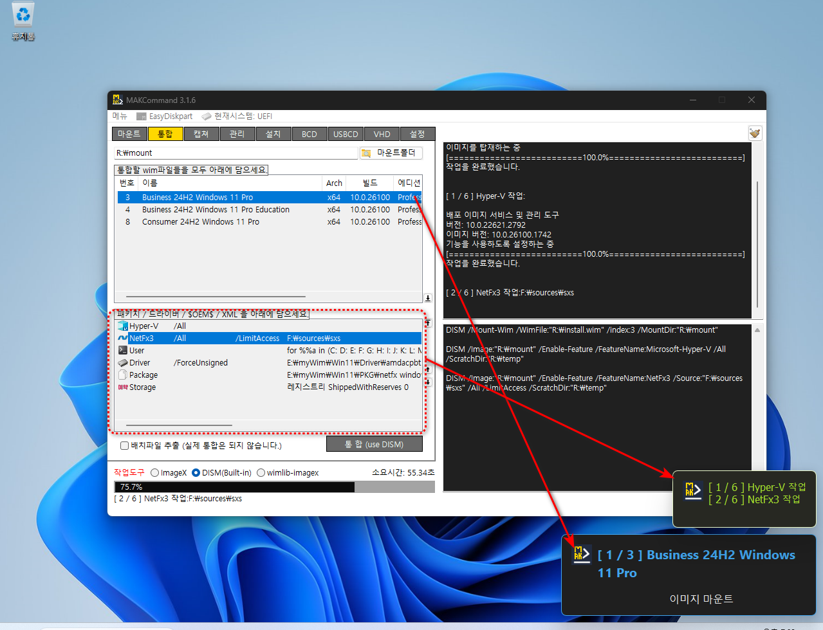Image resolution: width=823 pixels, height=630 pixels.
Task: Open EasyDiskpart from menu bar
Action: 165,116
